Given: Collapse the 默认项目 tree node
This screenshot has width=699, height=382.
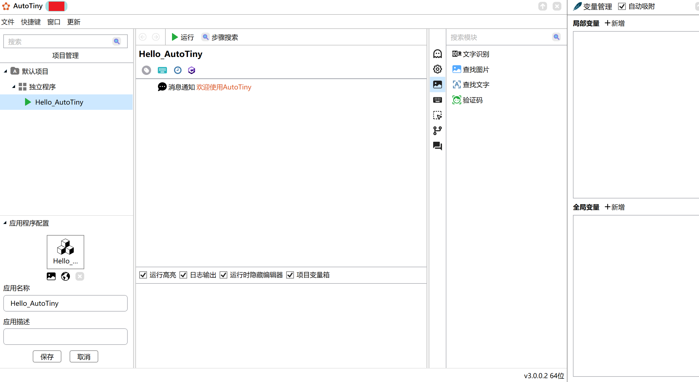Looking at the screenshot, I should tap(6, 71).
